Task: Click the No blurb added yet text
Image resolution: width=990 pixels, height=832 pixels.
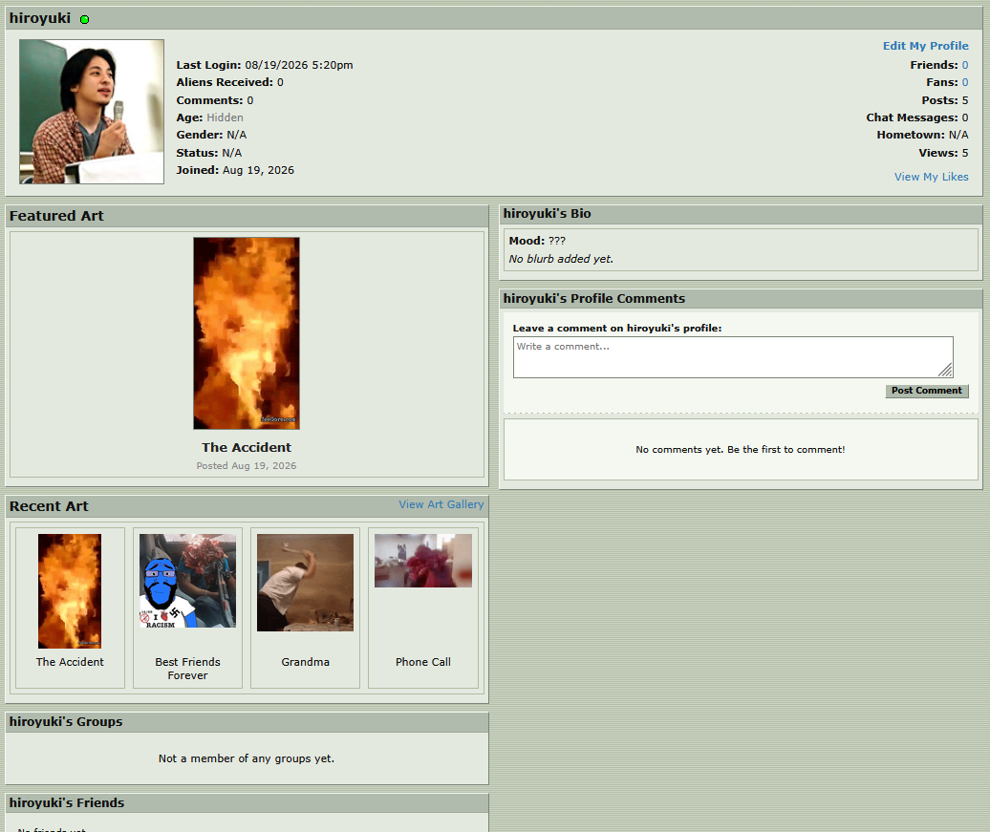Action: click(561, 259)
